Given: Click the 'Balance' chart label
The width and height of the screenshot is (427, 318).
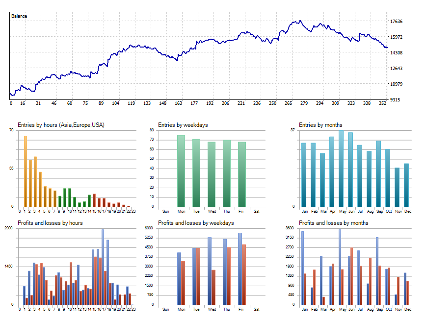Looking at the screenshot, I should pyautogui.click(x=19, y=16).
